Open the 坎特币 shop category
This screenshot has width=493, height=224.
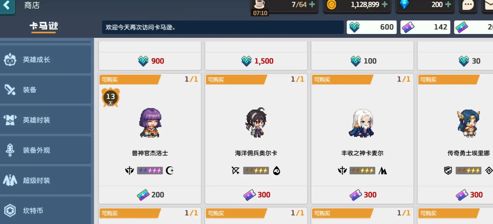[x=45, y=211]
